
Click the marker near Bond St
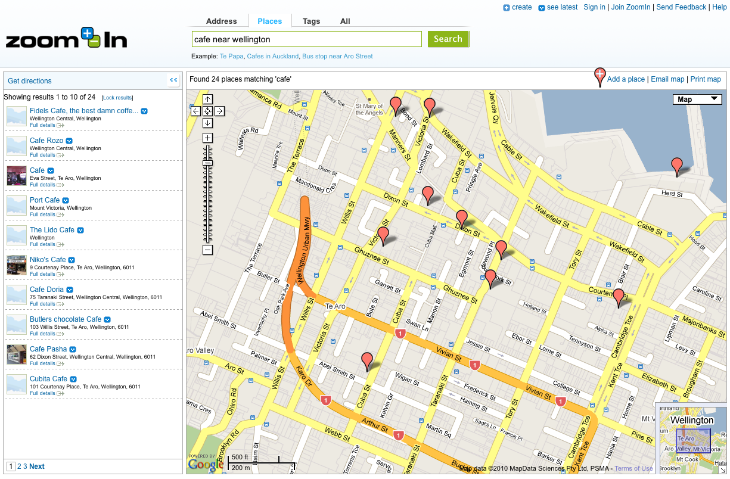click(396, 106)
